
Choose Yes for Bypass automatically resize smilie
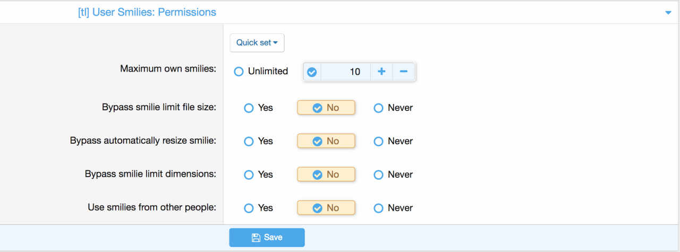point(249,142)
